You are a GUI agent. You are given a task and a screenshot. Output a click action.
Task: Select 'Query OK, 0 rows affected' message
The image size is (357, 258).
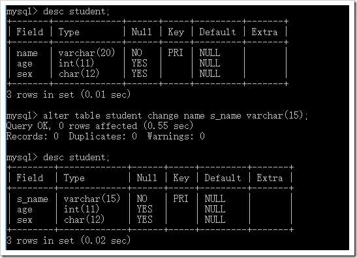pyautogui.click(x=72, y=126)
